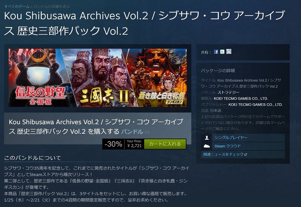The height and width of the screenshot is (207, 301).
Task: Click the external-link icon beside 関連ニュースをチェック
Action: pos(246,154)
